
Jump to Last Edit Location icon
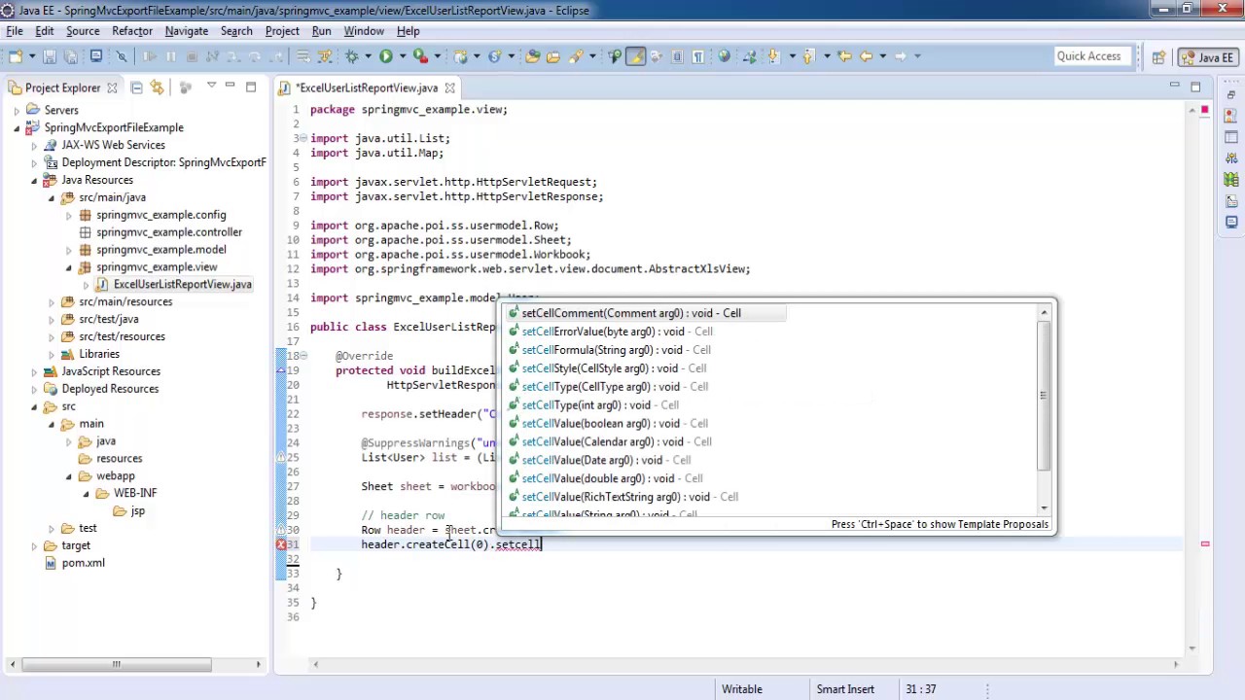[843, 56]
